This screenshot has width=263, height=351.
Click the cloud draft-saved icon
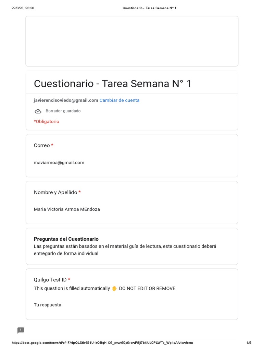[x=38, y=111]
